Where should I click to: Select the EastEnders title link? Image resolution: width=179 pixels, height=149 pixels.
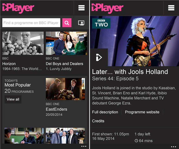[x=56, y=109]
